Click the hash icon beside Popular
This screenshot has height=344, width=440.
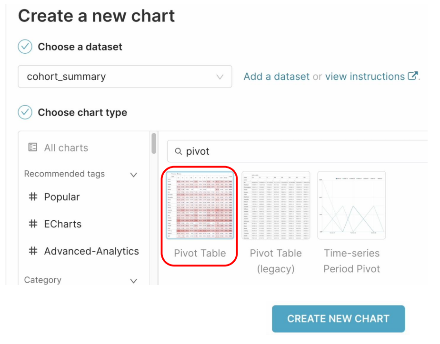pyautogui.click(x=33, y=197)
